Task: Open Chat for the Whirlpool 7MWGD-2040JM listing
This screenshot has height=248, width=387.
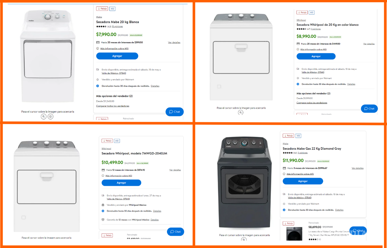Action: (x=175, y=232)
